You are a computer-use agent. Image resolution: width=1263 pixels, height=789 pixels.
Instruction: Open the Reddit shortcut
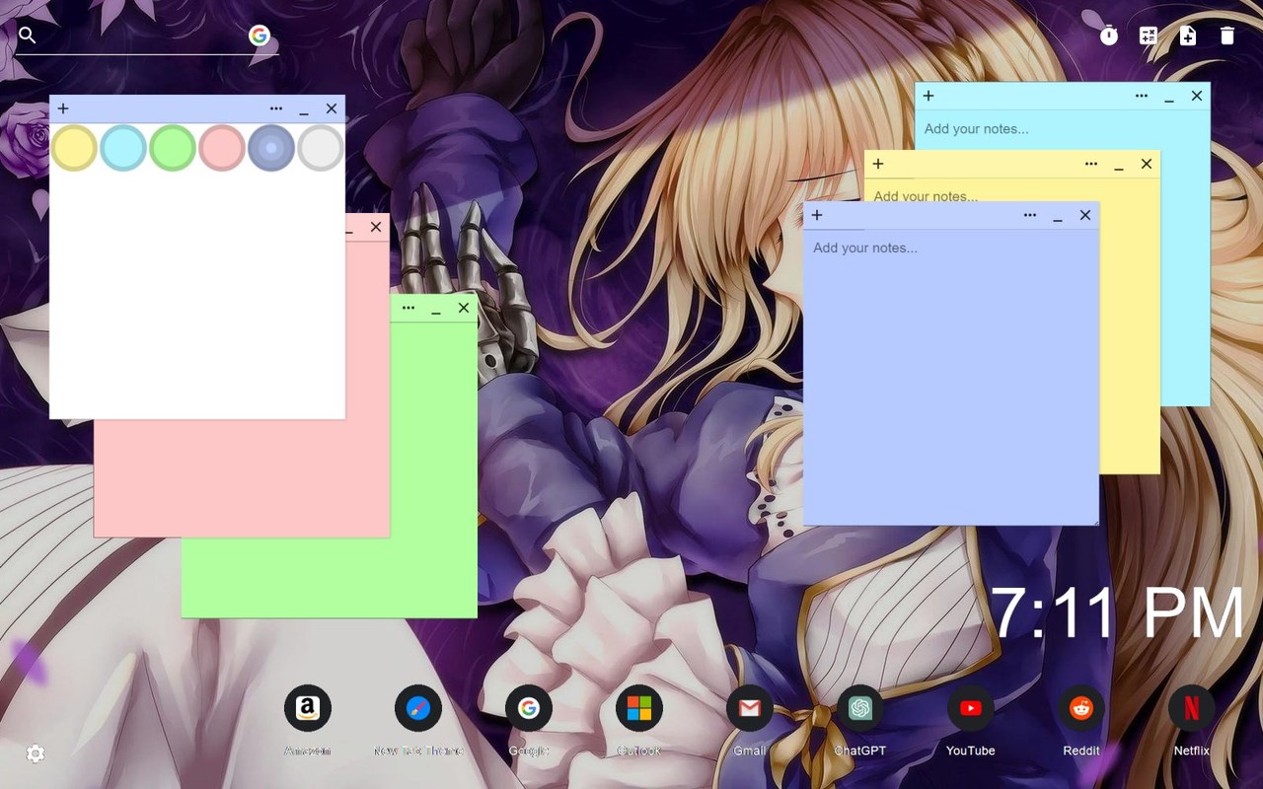click(1081, 708)
